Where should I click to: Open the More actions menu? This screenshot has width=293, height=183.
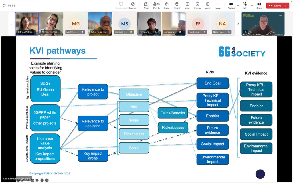218,5
